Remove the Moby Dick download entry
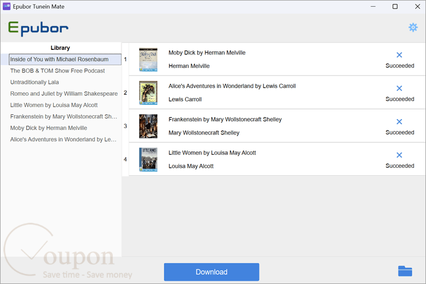The height and width of the screenshot is (284, 426). coord(399,55)
